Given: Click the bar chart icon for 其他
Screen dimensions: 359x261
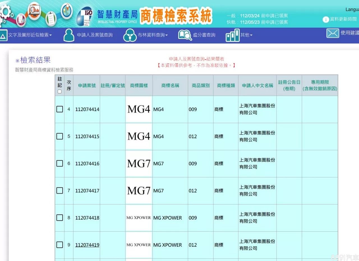Looking at the screenshot, I should click(x=233, y=35).
